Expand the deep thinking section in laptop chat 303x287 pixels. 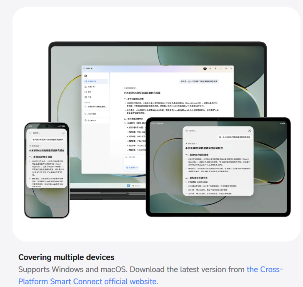tap(130, 88)
